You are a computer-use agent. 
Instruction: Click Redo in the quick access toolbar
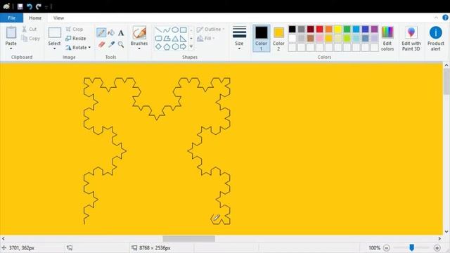[39, 6]
